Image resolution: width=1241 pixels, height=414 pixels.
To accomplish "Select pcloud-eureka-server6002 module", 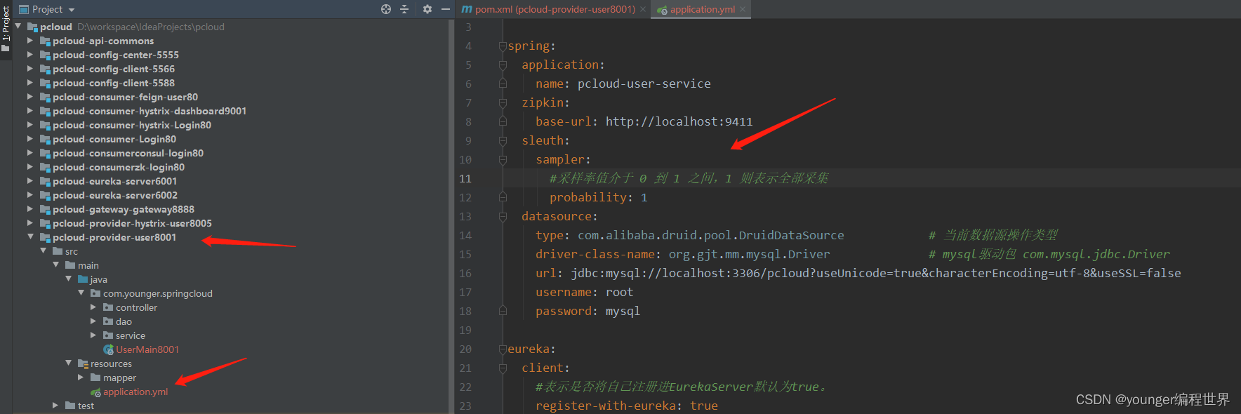I will point(115,195).
